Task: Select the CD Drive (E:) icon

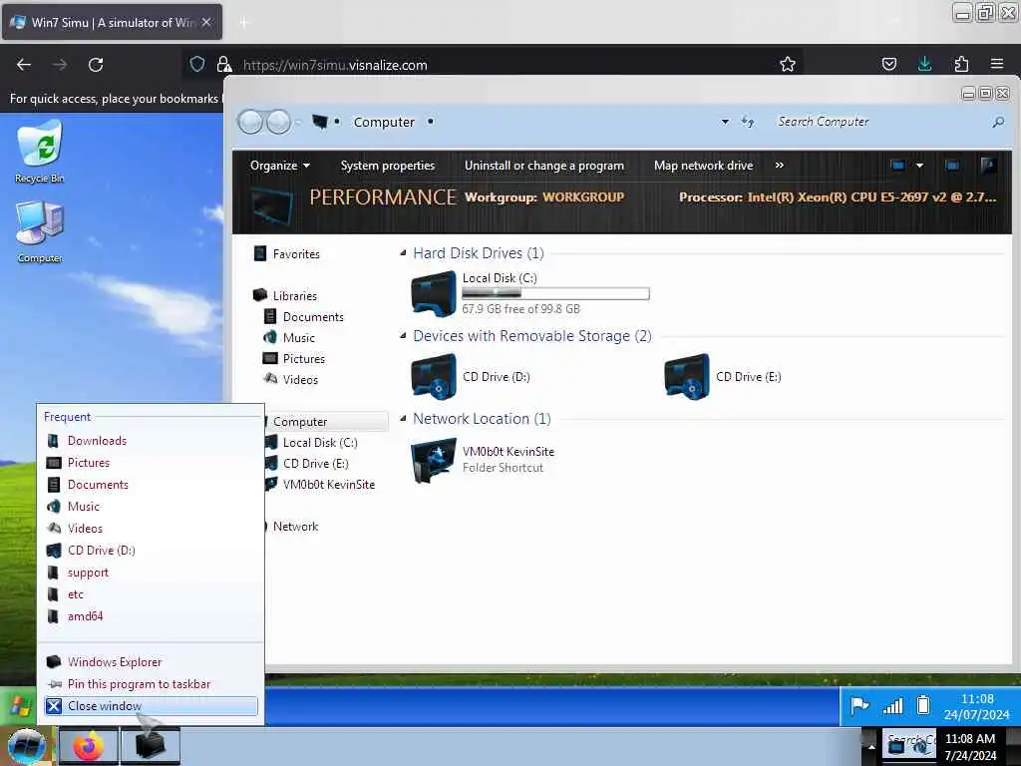Action: click(x=687, y=376)
